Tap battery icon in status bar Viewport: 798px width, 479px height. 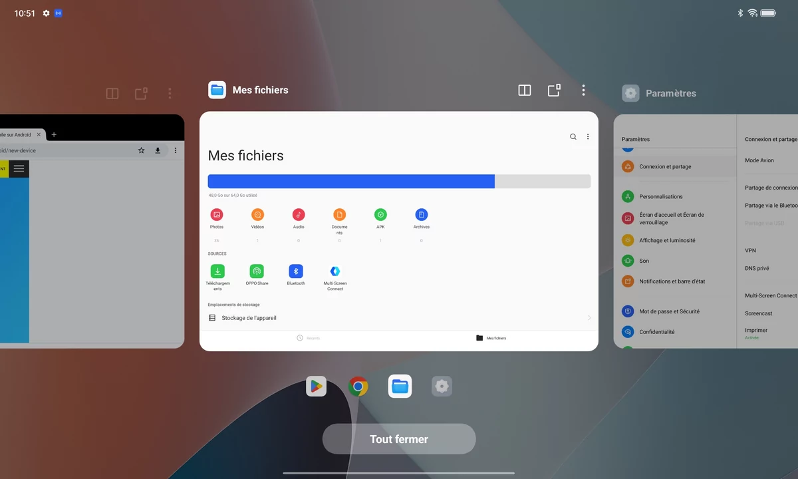pyautogui.click(x=768, y=13)
